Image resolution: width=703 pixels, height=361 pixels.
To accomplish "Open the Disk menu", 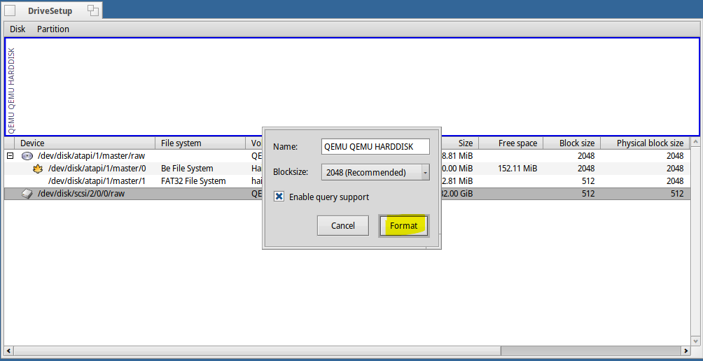I will pyautogui.click(x=18, y=29).
